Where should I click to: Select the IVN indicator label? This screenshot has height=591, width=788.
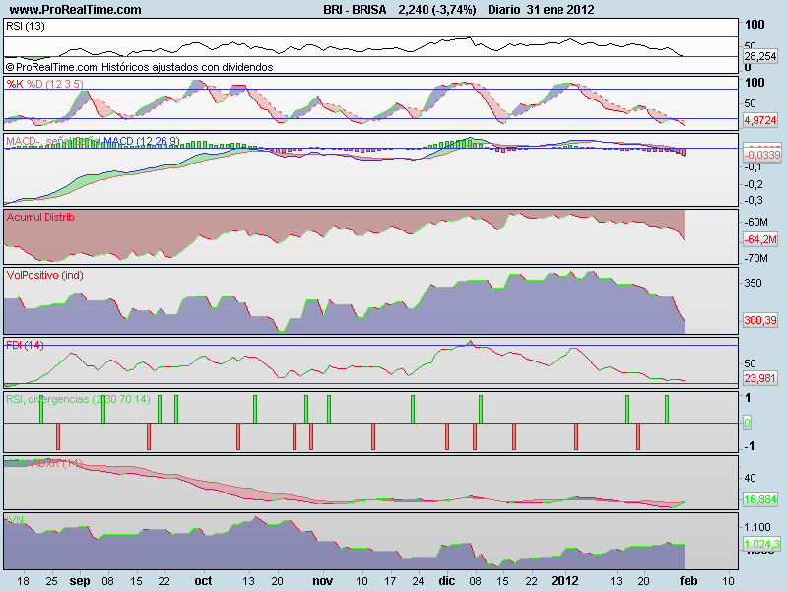[x=15, y=520]
